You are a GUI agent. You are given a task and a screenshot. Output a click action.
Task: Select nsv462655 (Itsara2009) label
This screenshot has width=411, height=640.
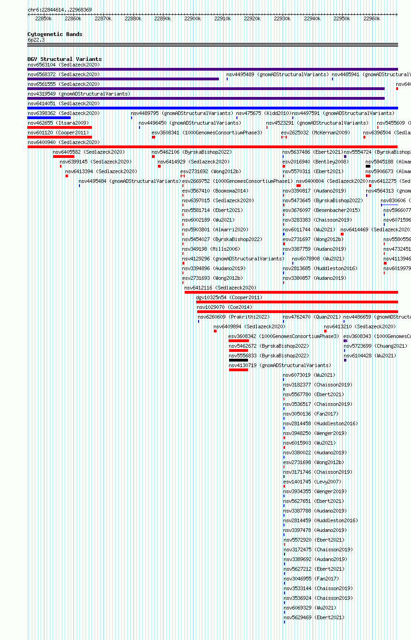click(58, 123)
